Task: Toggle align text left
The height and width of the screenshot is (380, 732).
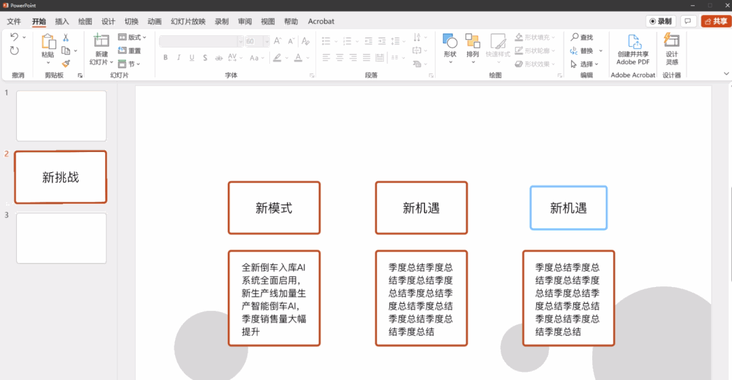Action: [326, 58]
